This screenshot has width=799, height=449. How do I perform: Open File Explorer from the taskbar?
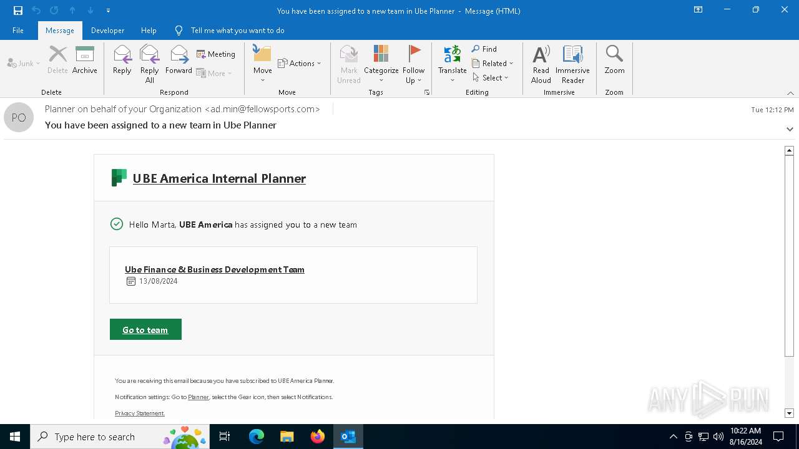point(287,437)
